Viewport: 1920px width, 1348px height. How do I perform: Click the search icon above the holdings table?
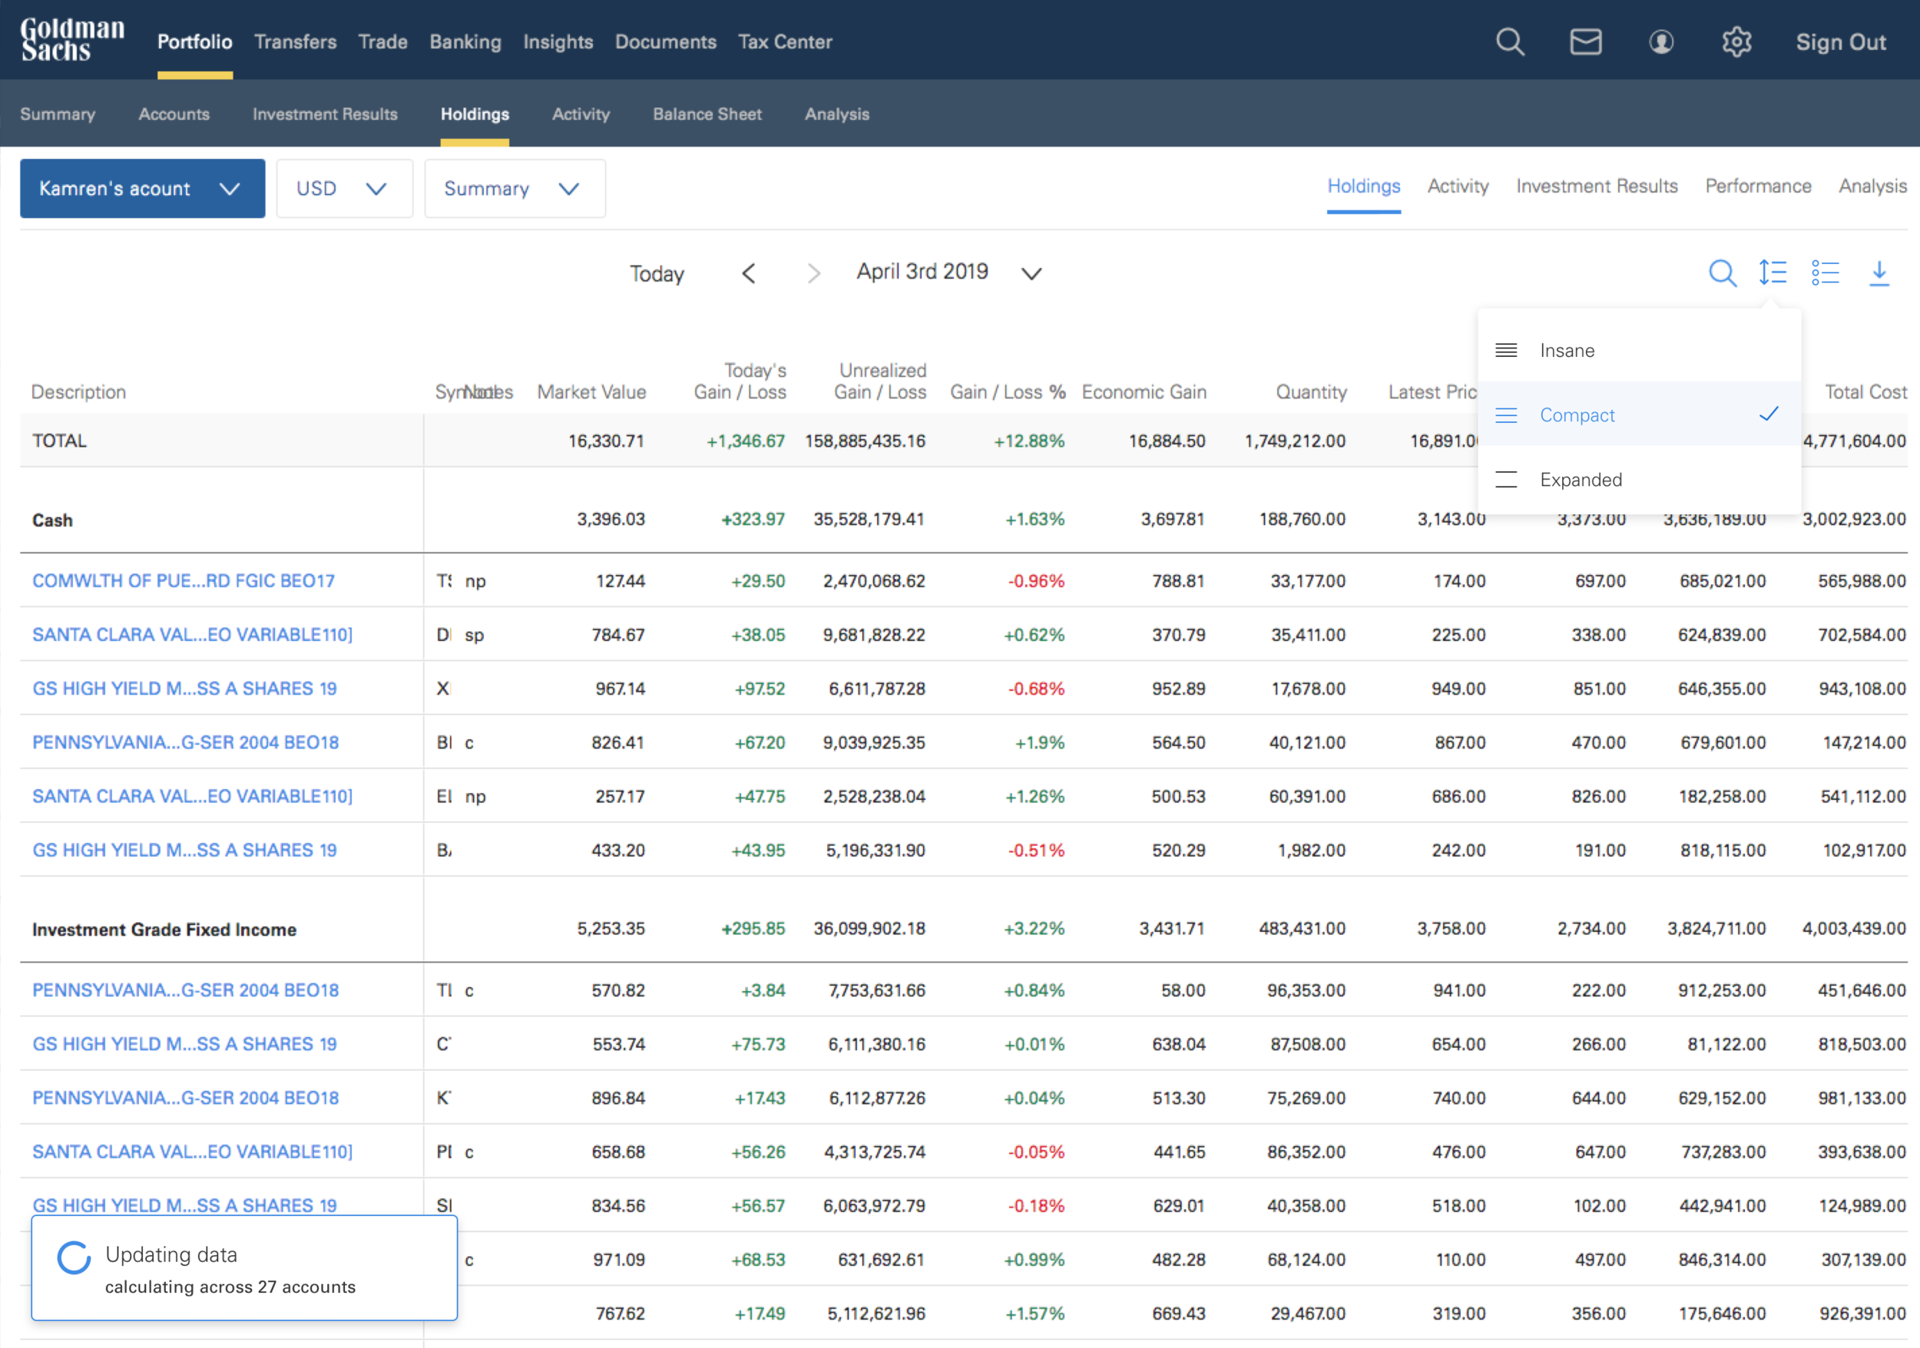[x=1723, y=273]
